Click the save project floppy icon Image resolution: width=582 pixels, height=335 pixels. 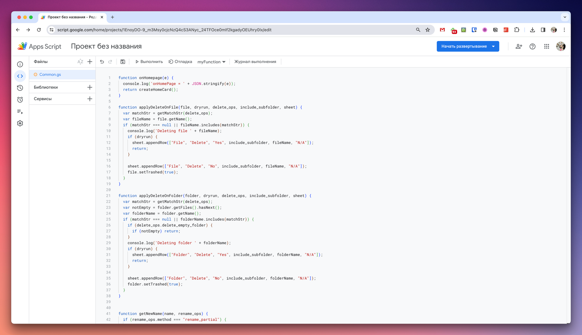(x=123, y=61)
